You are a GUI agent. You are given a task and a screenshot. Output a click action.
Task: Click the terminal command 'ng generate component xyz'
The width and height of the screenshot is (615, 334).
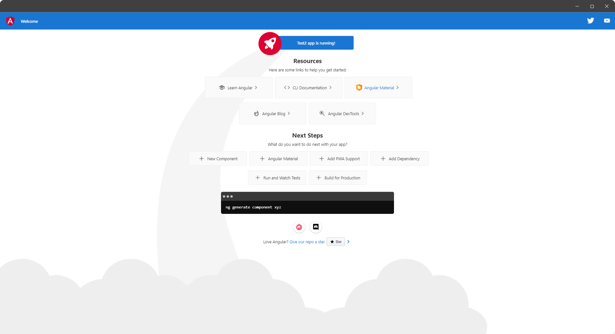(x=253, y=207)
